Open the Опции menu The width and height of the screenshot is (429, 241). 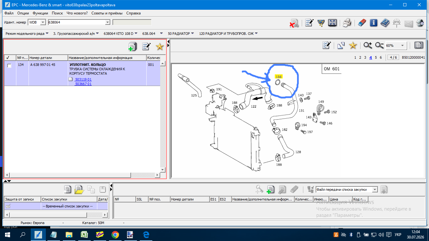pos(23,13)
